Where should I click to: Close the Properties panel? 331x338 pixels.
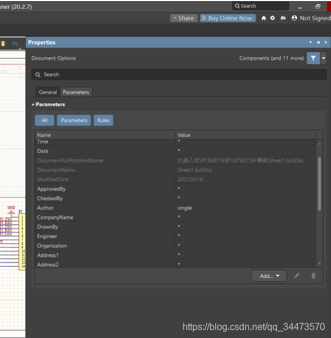pyautogui.click(x=326, y=43)
